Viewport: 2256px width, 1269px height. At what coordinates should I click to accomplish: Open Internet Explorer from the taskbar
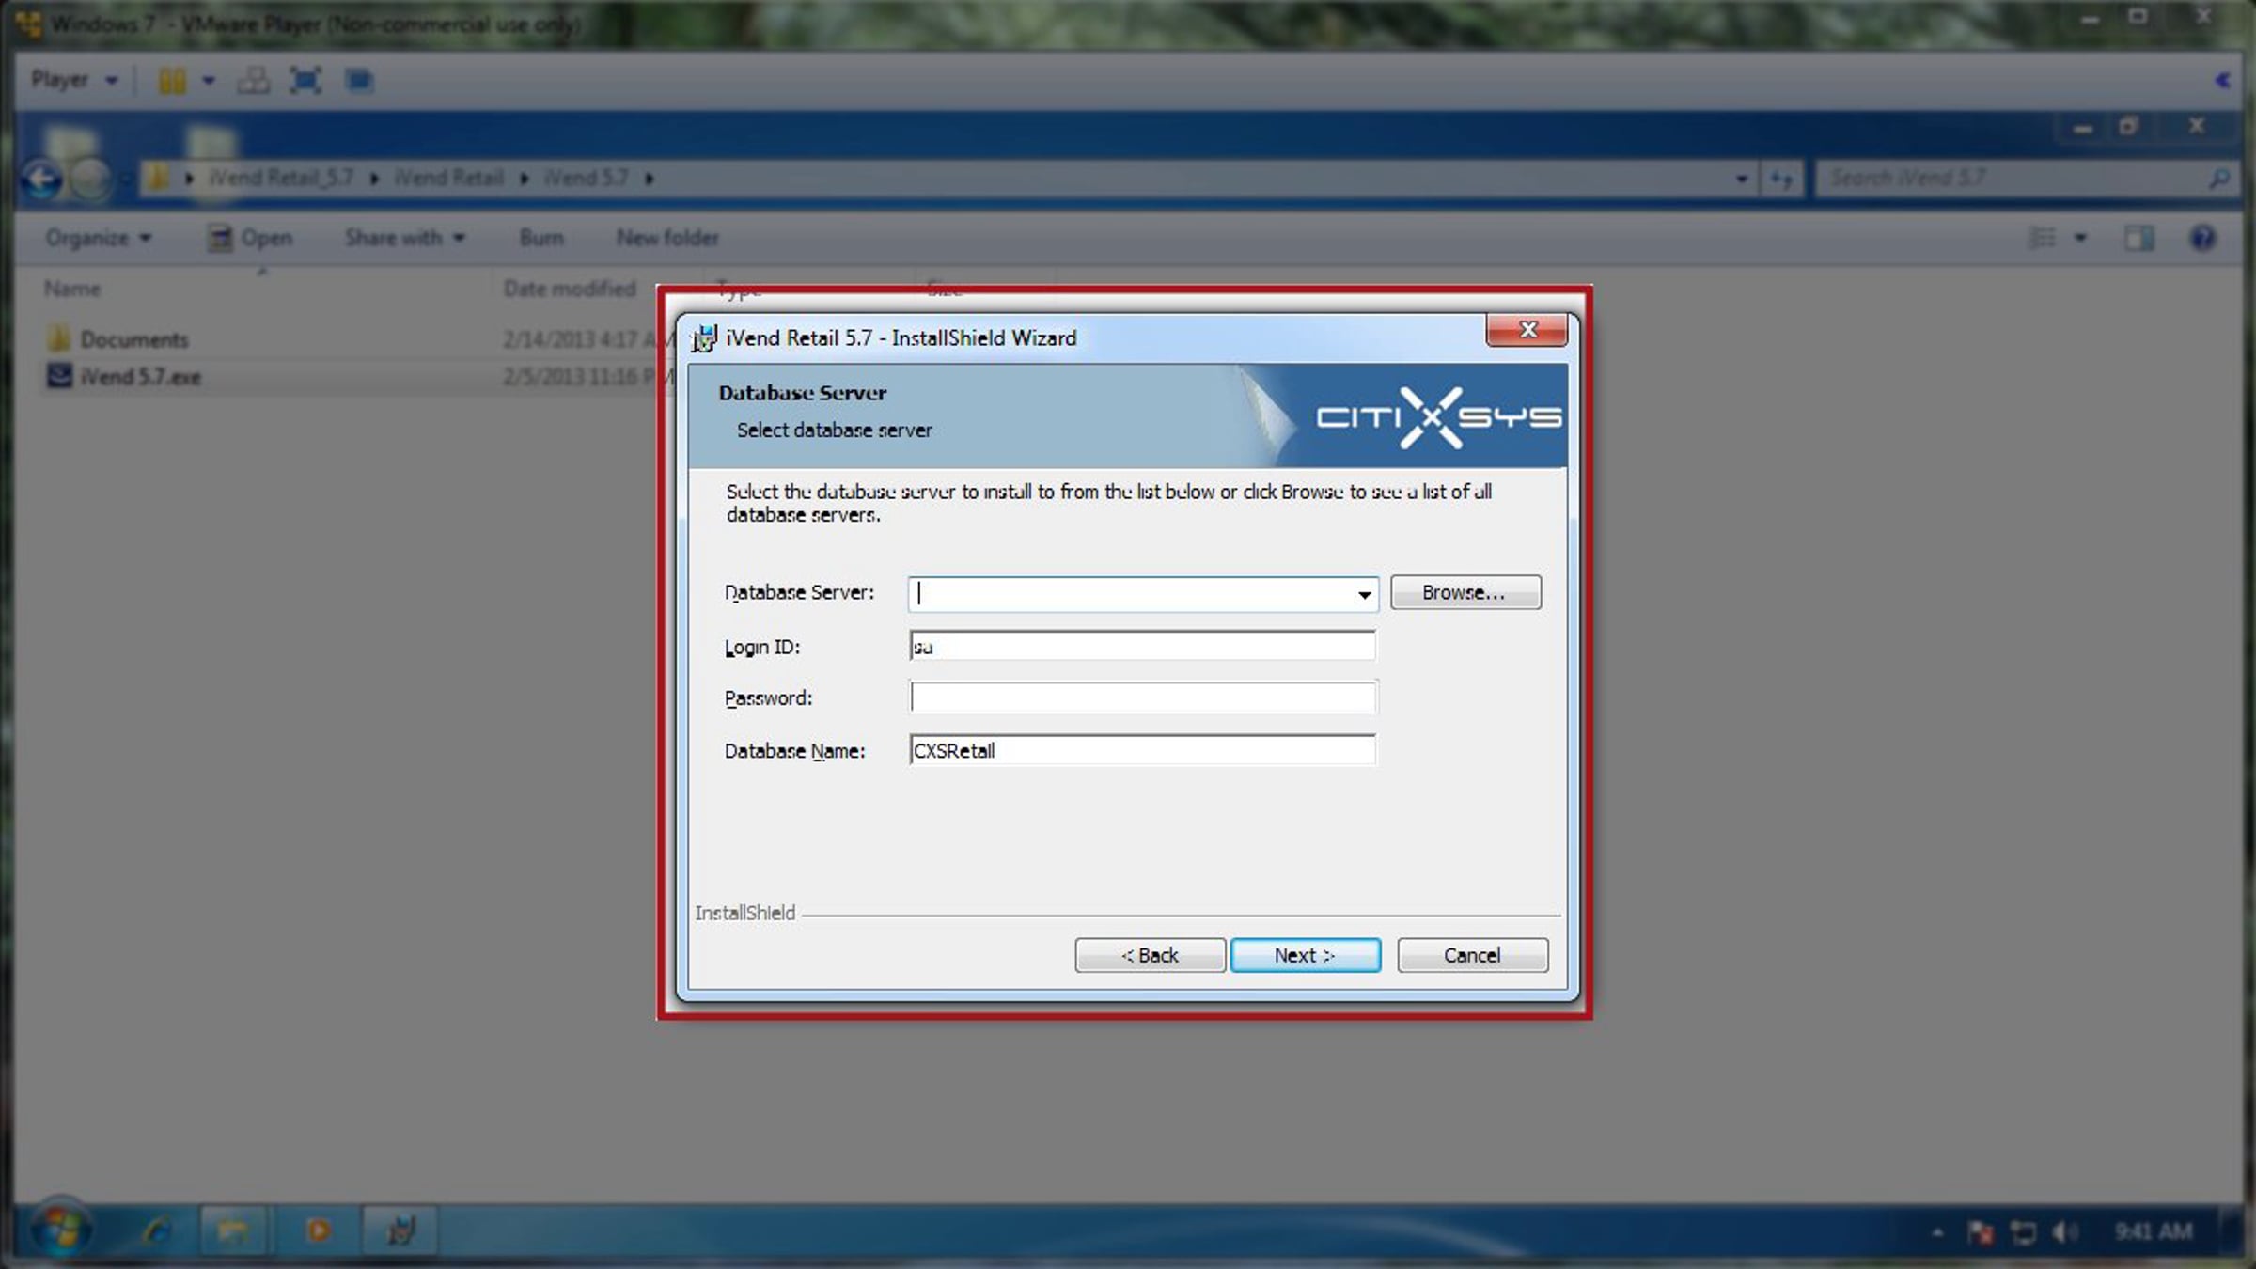coord(155,1230)
